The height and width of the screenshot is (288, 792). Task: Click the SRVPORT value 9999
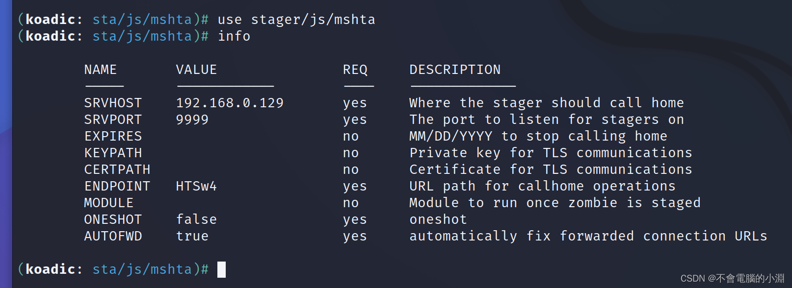tap(192, 120)
